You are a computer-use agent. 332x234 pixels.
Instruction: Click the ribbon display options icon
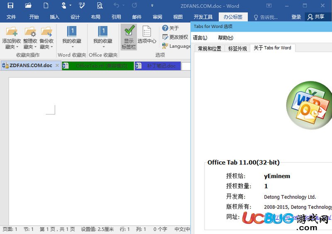click(x=269, y=5)
